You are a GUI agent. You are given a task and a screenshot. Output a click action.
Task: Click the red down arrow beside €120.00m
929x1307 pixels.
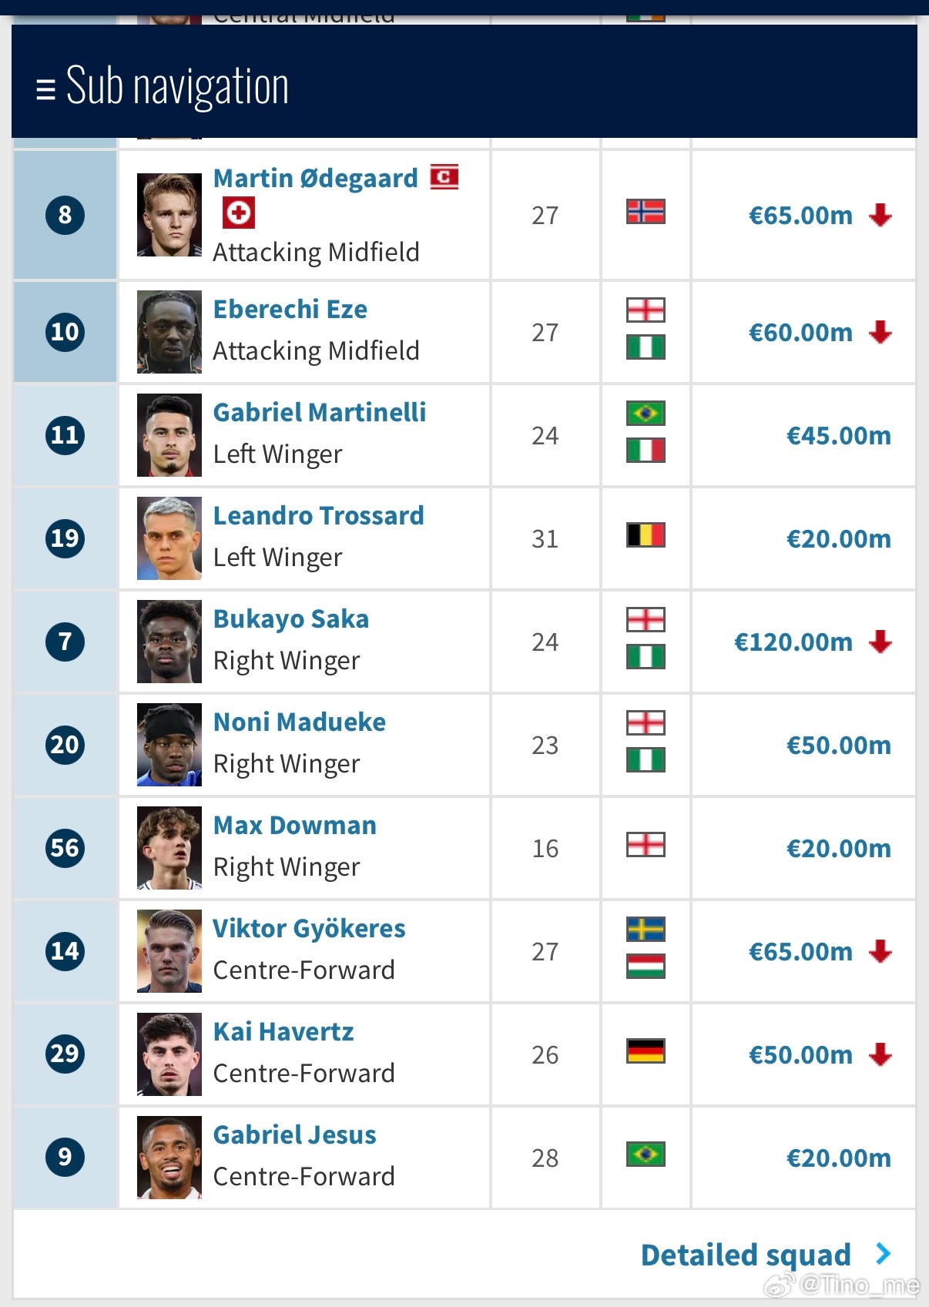(x=880, y=642)
